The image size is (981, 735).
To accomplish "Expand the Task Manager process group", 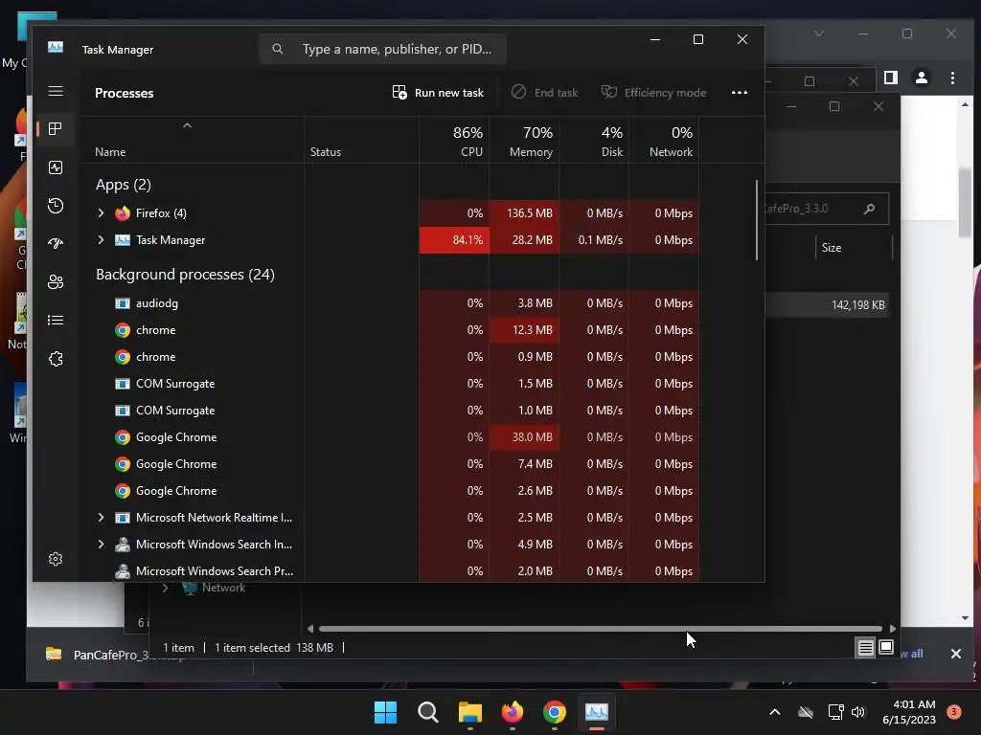I will 101,240.
